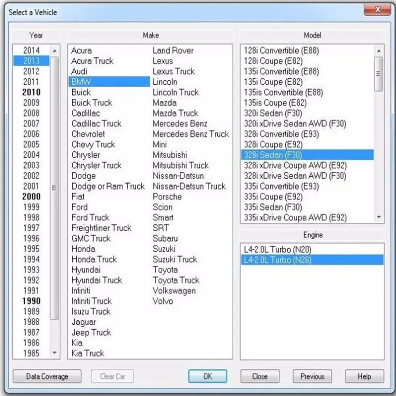Viewport: 396px width, 396px height.
Task: Select Mercedes Benz Truck make
Action: coord(190,134)
